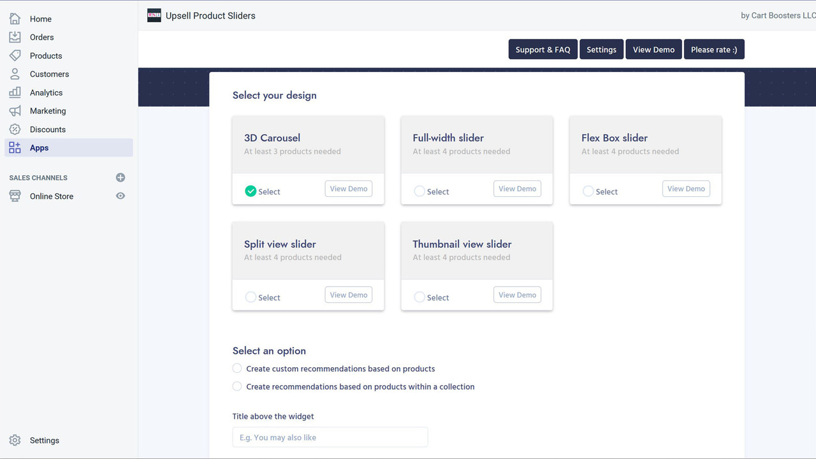Open the Home section in sidebar
Screen dimensions: 816x459
tap(40, 18)
